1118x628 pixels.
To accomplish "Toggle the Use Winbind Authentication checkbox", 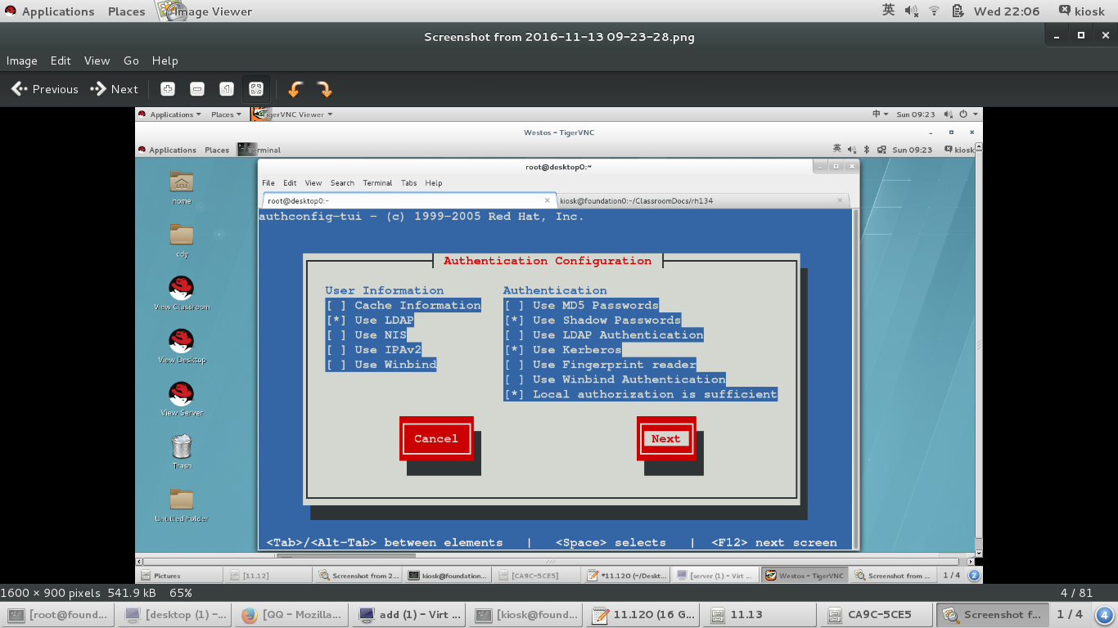I will [514, 379].
